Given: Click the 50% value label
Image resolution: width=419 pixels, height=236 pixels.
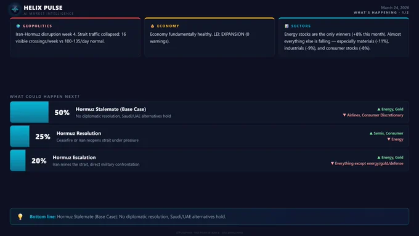Looking at the screenshot, I should (62, 113).
